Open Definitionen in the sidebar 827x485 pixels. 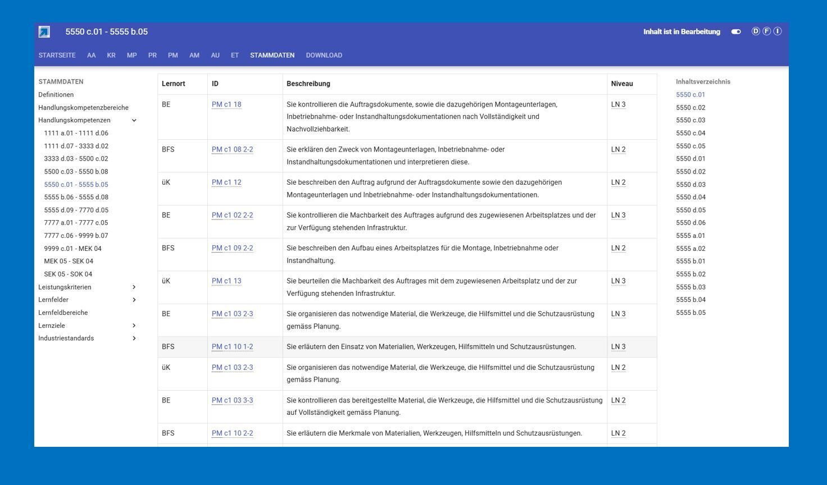pos(56,95)
